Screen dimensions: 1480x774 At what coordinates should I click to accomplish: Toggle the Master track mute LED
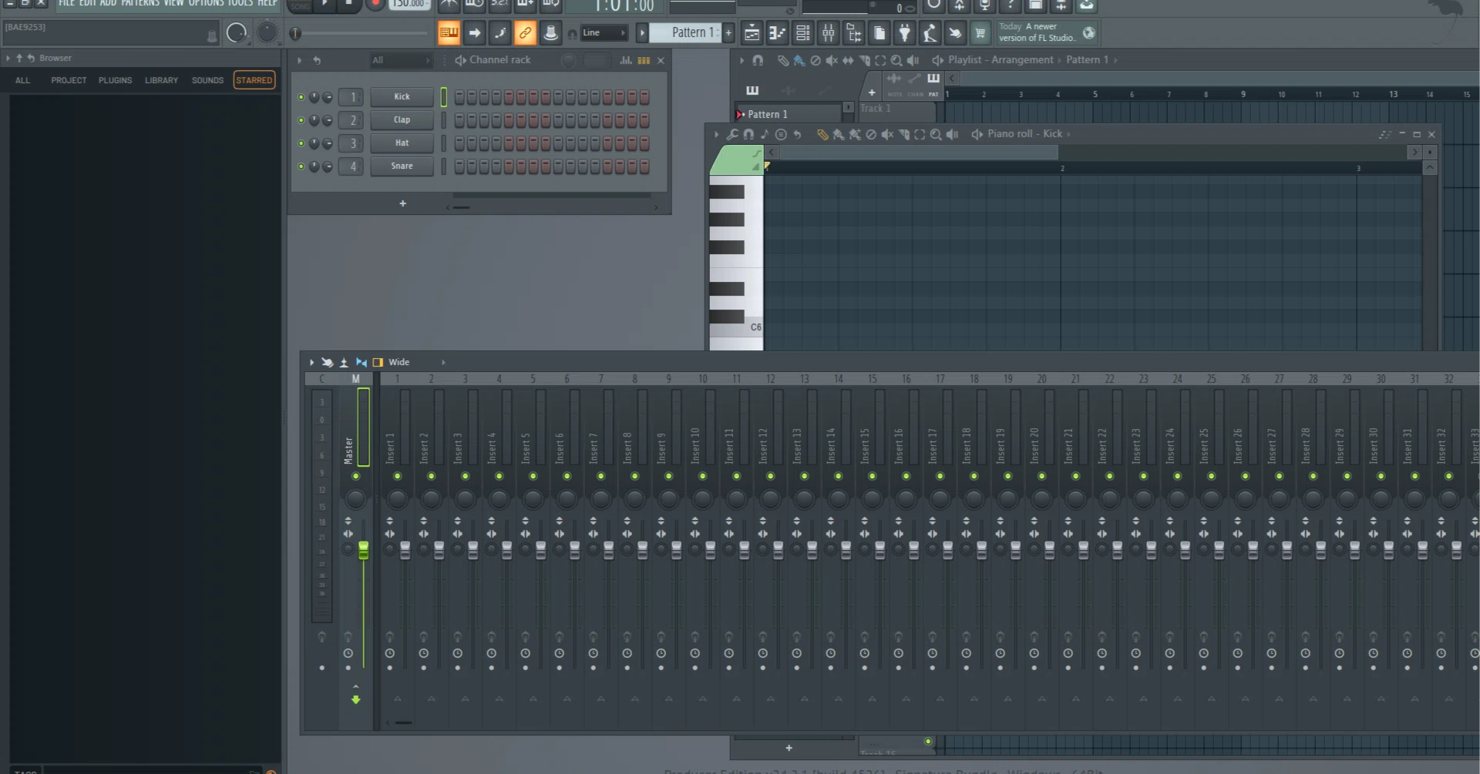click(x=355, y=477)
